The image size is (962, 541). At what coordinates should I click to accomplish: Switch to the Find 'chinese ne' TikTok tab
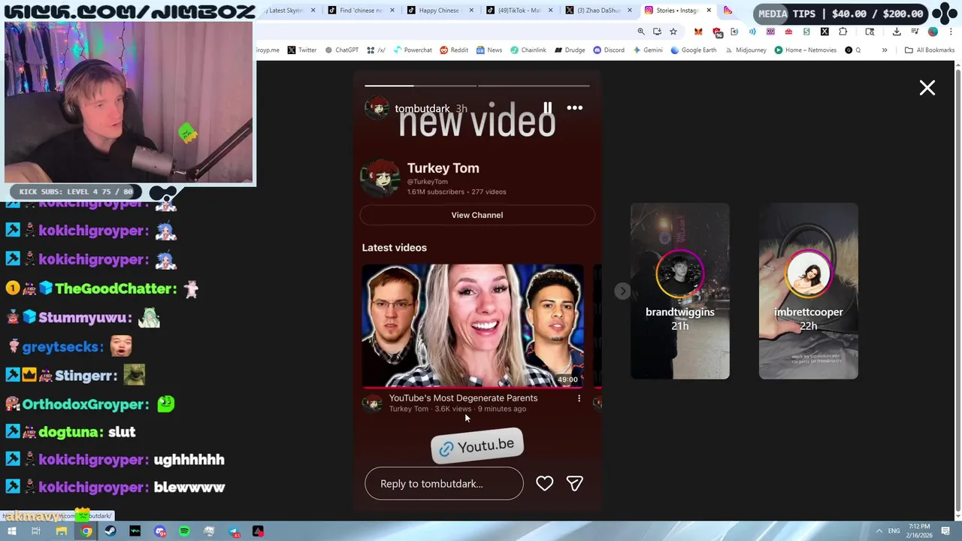(x=361, y=11)
